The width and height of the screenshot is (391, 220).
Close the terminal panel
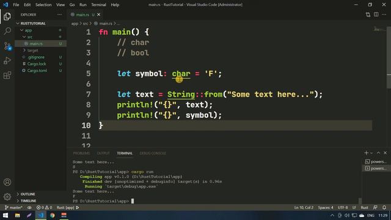pyautogui.click(x=385, y=153)
